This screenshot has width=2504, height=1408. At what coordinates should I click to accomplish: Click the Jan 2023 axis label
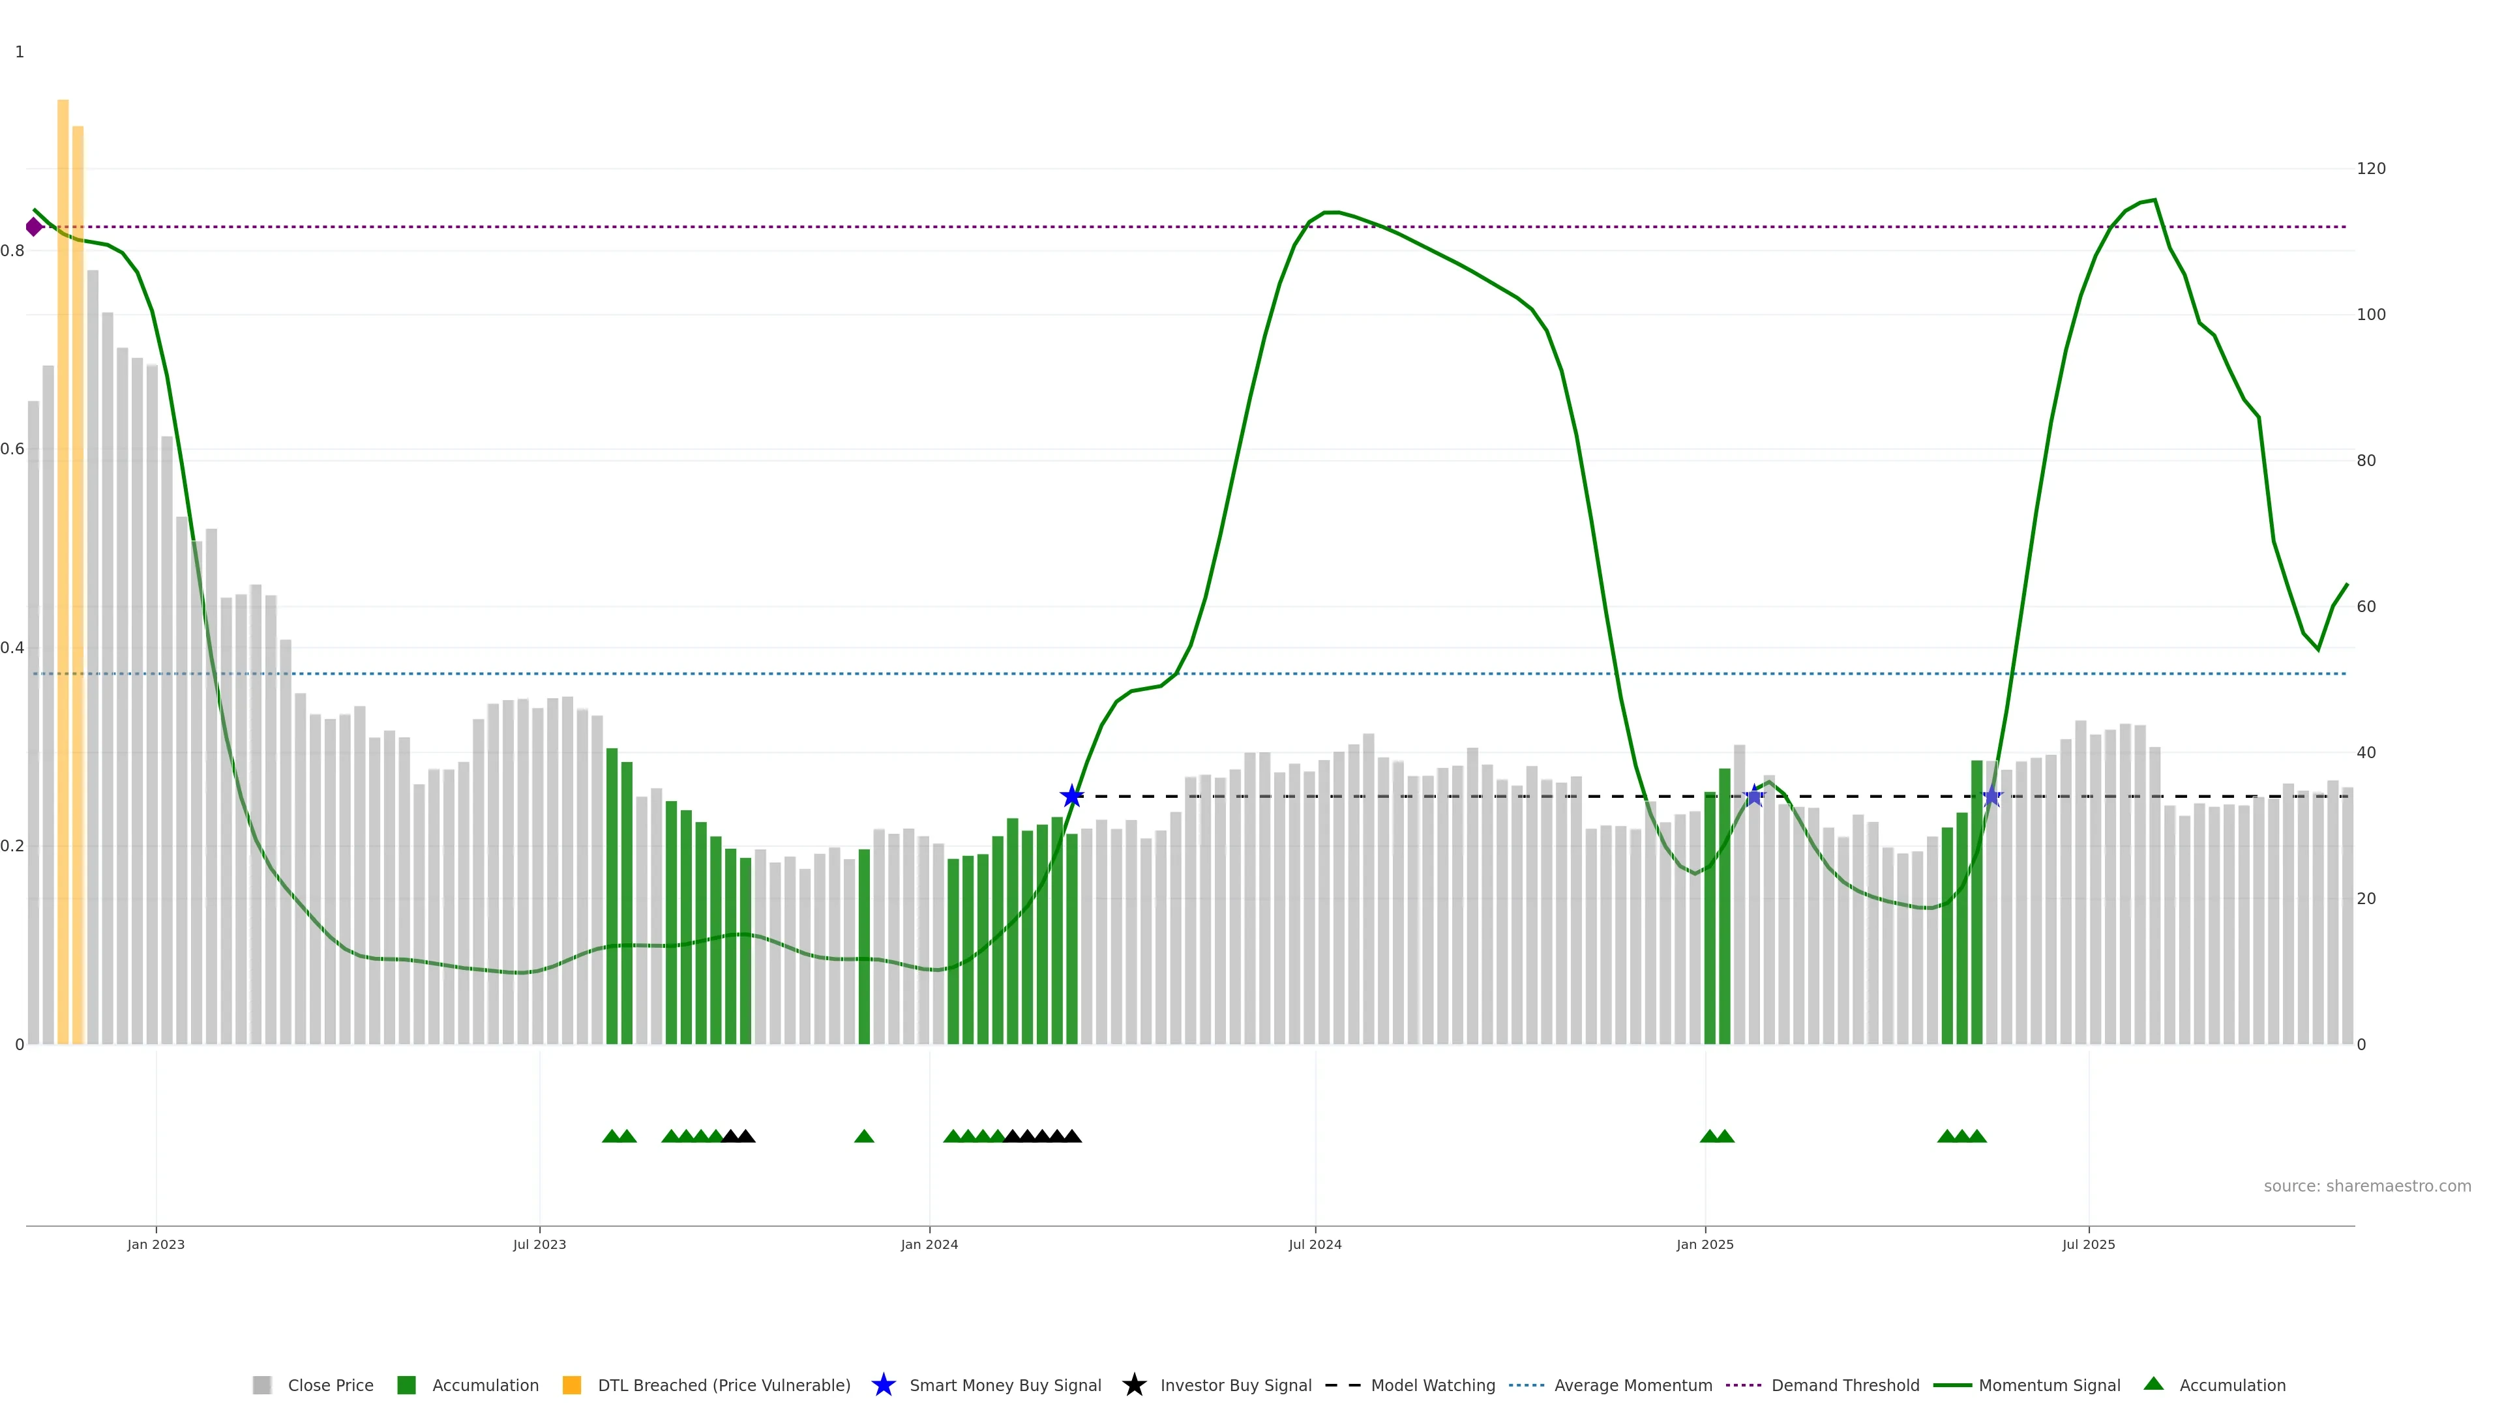(x=156, y=1244)
